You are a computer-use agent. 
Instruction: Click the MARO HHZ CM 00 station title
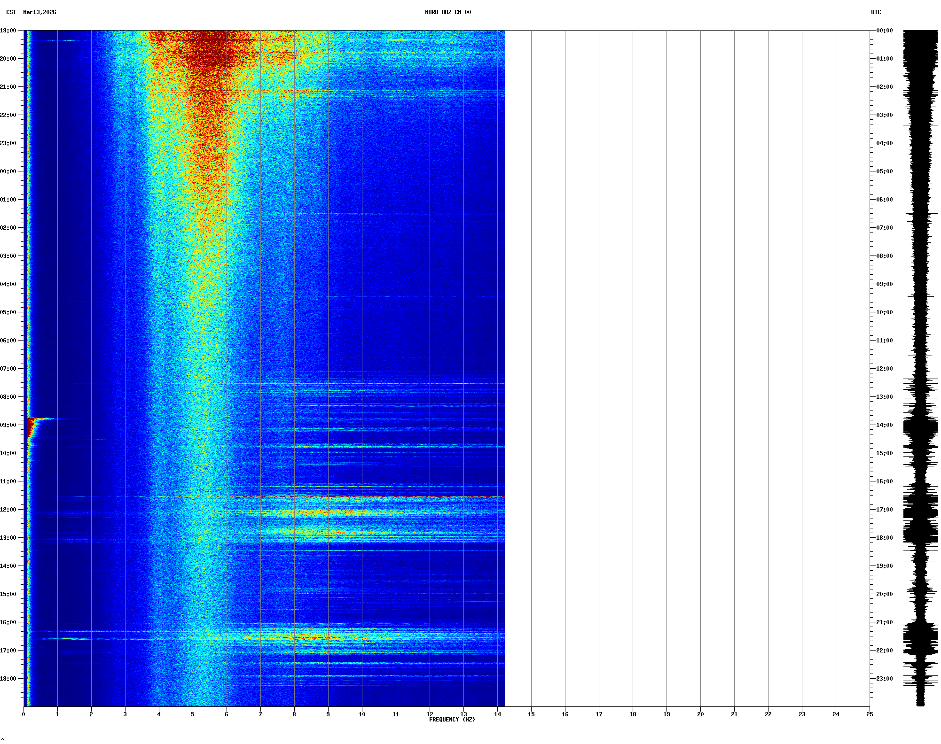(447, 12)
